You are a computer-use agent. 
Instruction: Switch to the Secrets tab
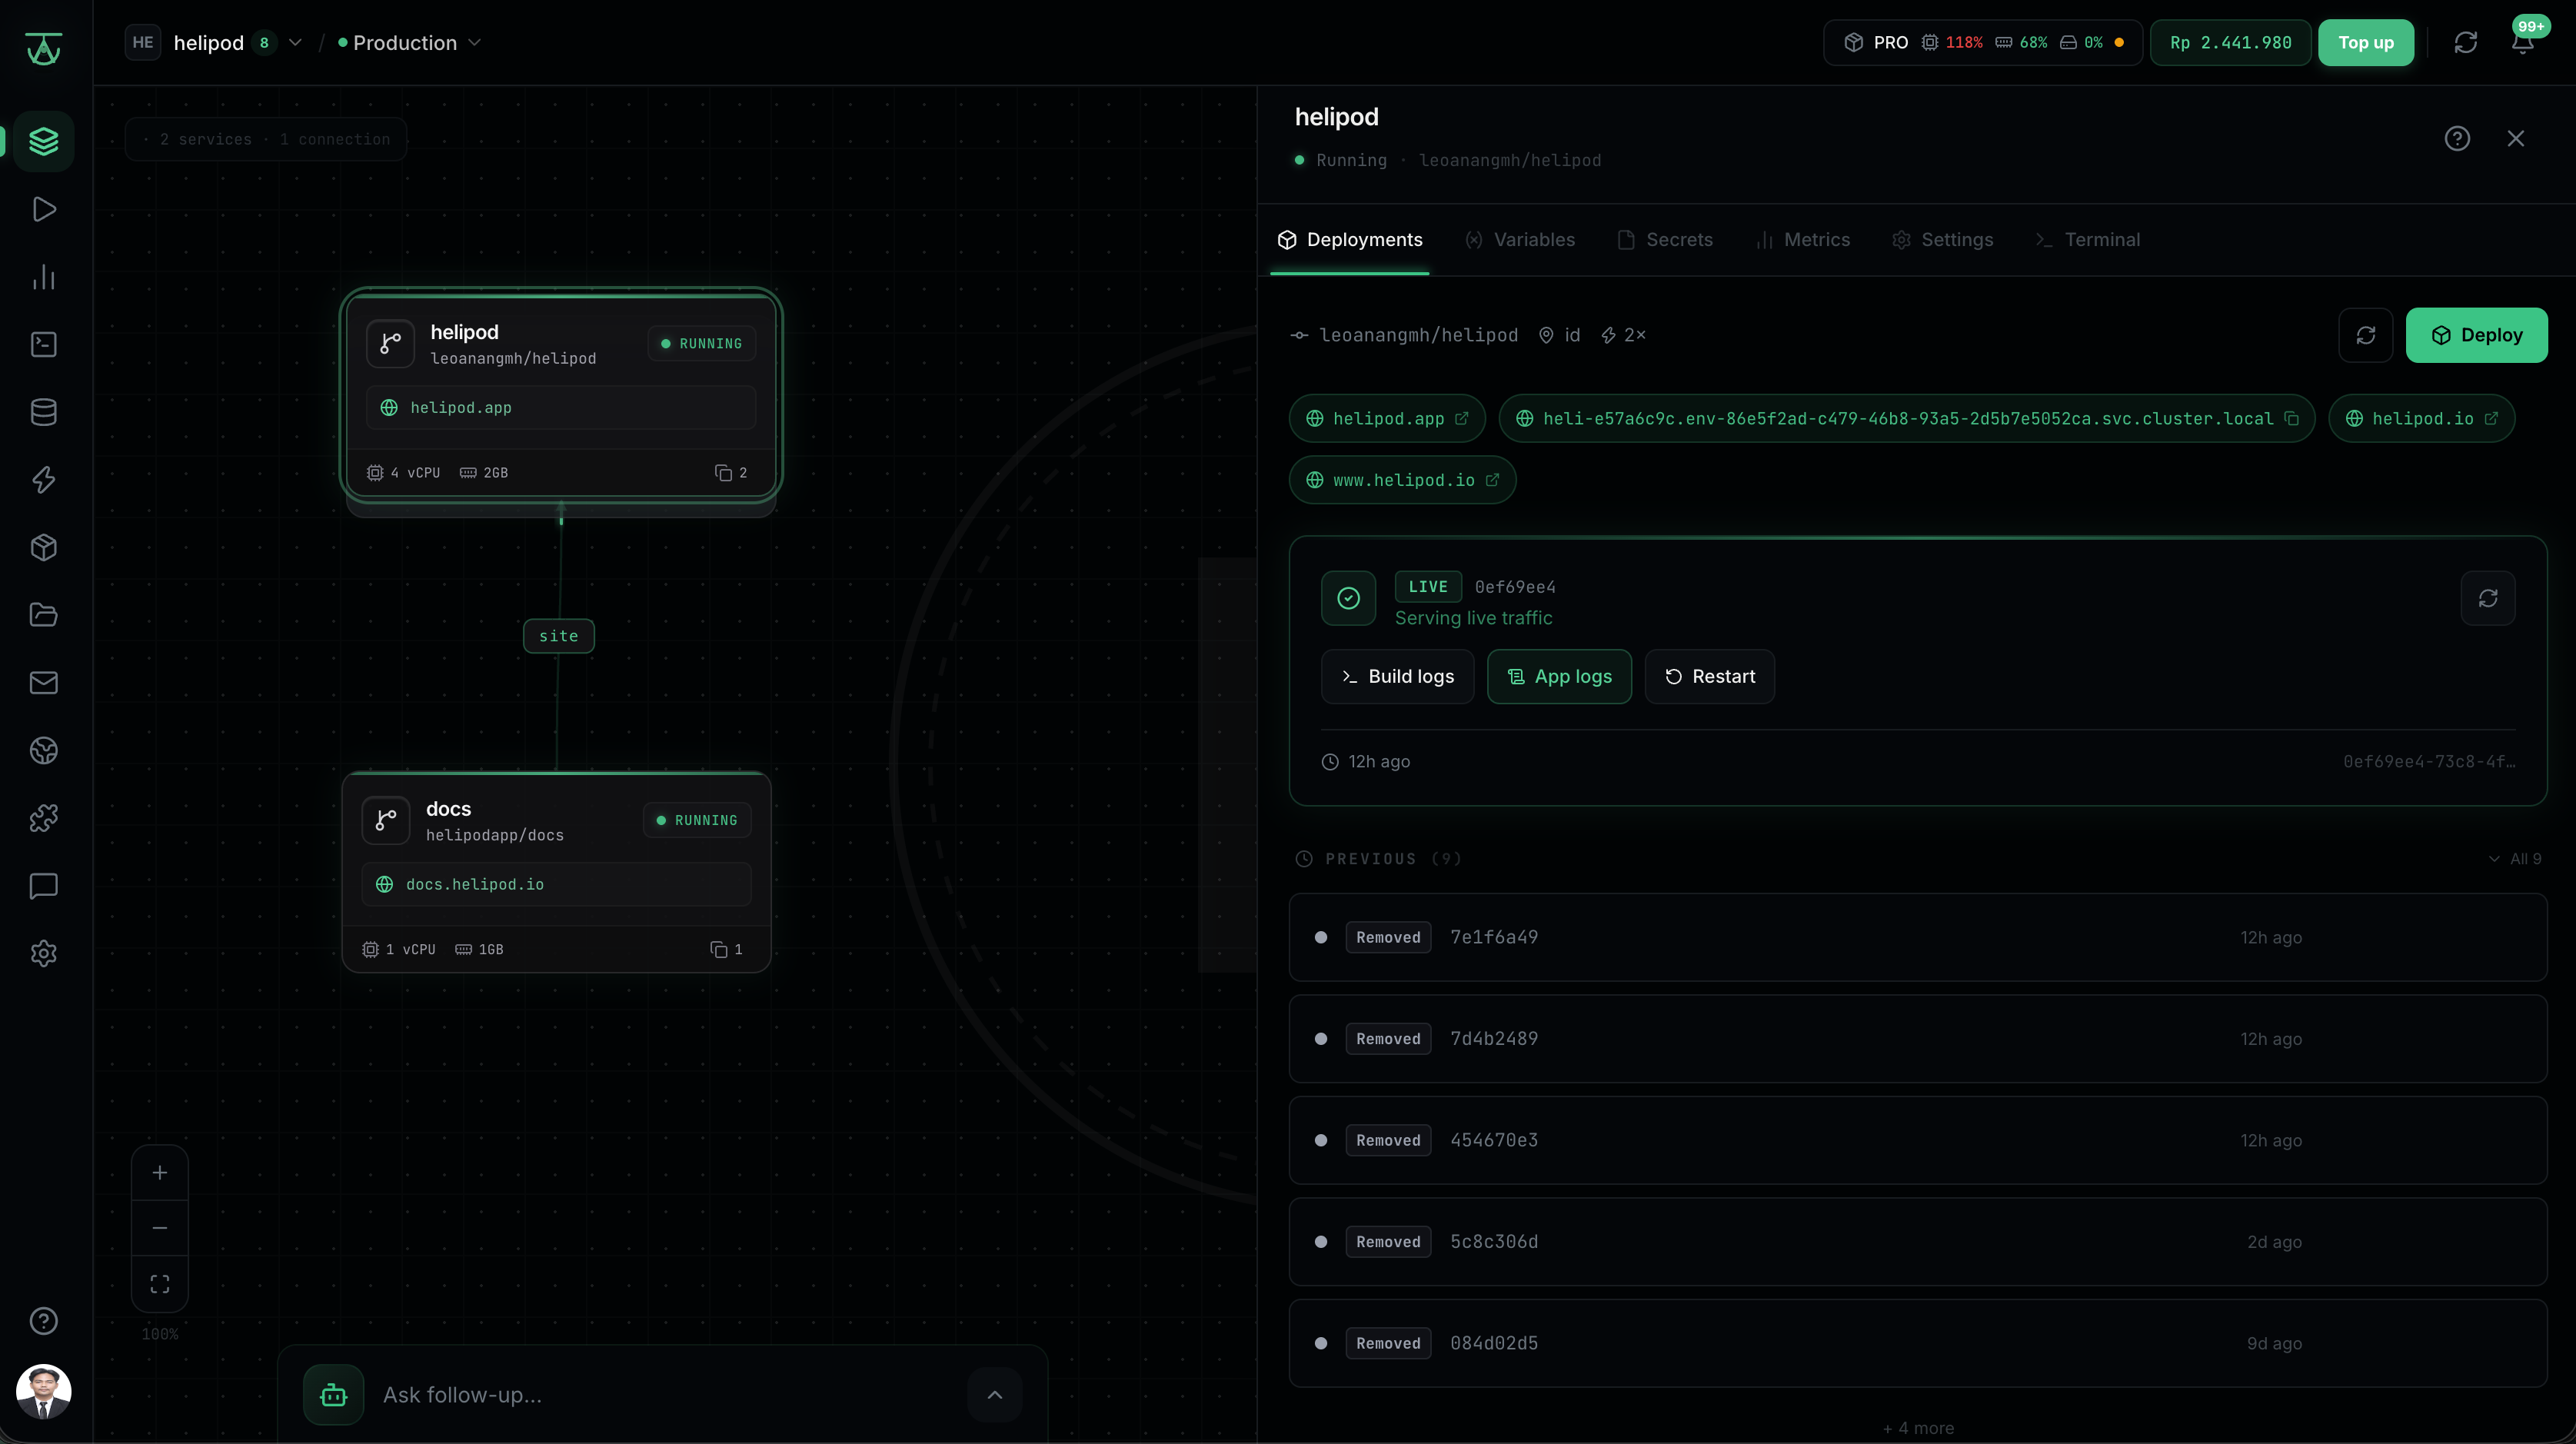pos(1665,239)
